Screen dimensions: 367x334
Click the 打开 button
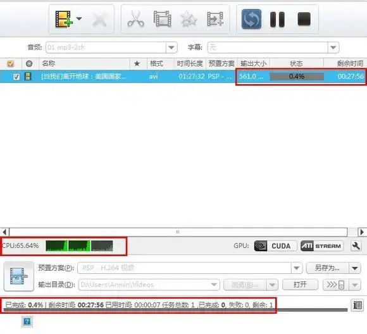[x=300, y=285]
